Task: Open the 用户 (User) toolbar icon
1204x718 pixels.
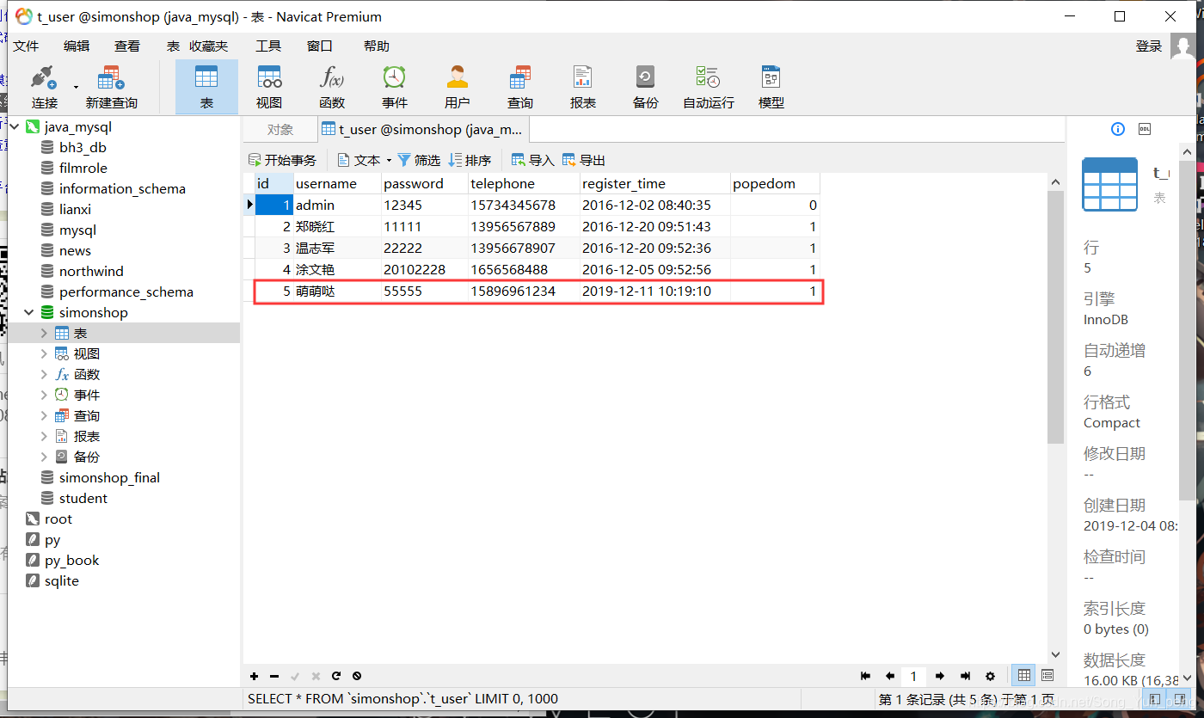Action: point(458,87)
